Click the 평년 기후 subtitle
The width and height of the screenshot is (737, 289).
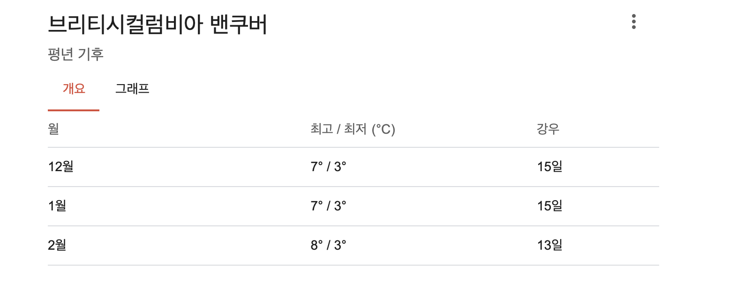[75, 54]
